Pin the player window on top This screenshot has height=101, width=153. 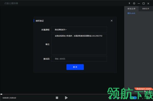tap(129, 3)
